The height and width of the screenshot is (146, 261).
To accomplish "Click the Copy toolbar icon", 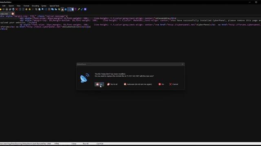I will [x=36, y=9].
